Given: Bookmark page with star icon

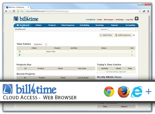Looking at the screenshot, I should pyautogui.click(x=140, y=11).
